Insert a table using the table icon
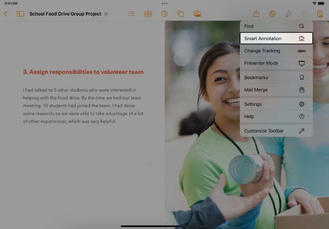329x229 pixels. pyautogui.click(x=148, y=14)
